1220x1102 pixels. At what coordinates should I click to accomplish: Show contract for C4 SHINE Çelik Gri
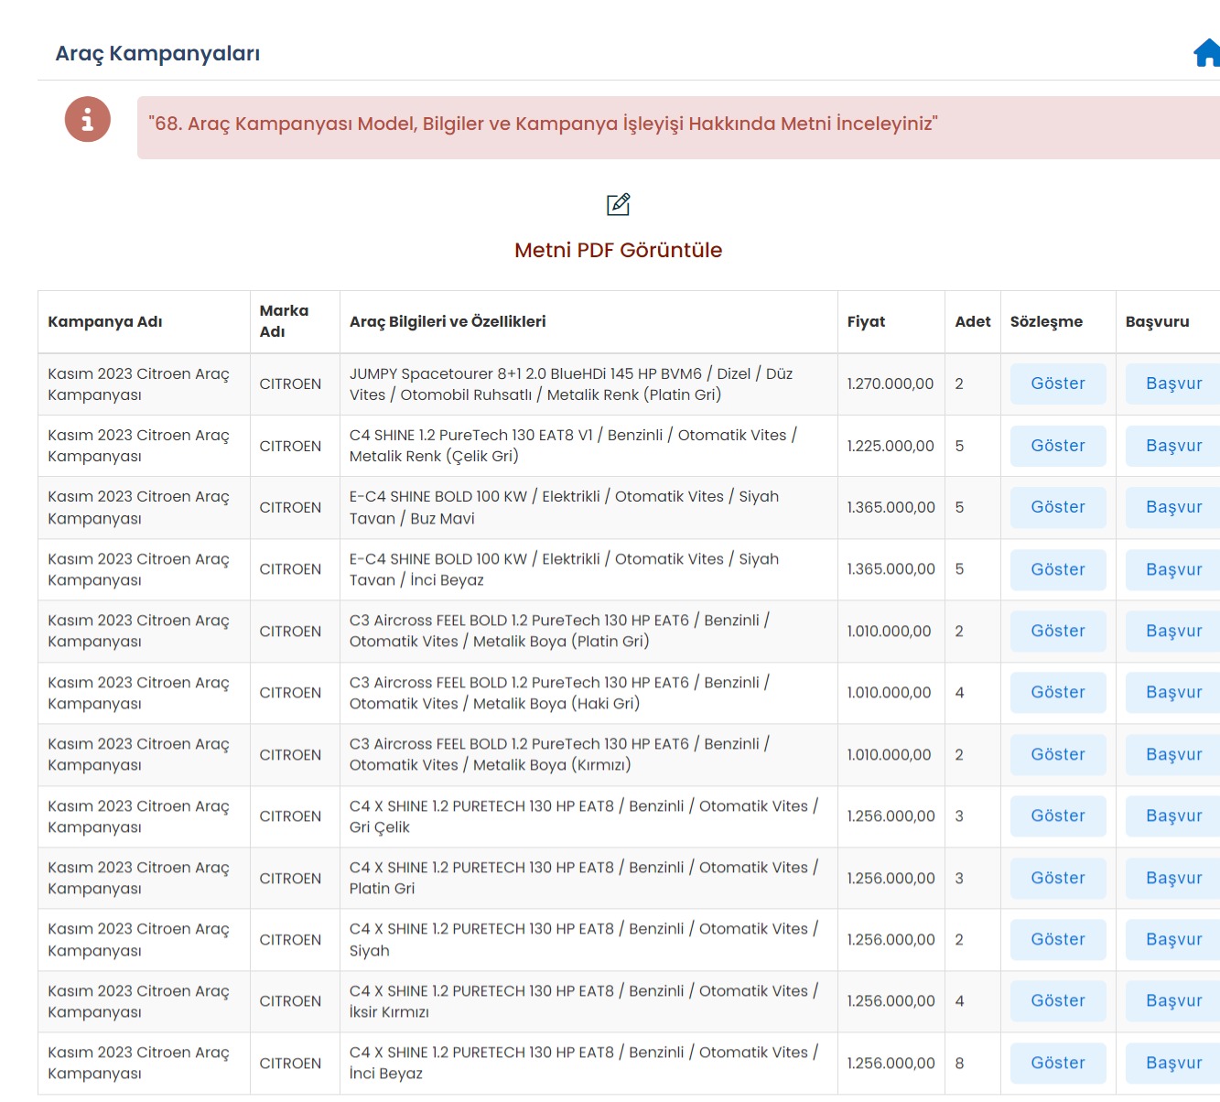click(1057, 446)
